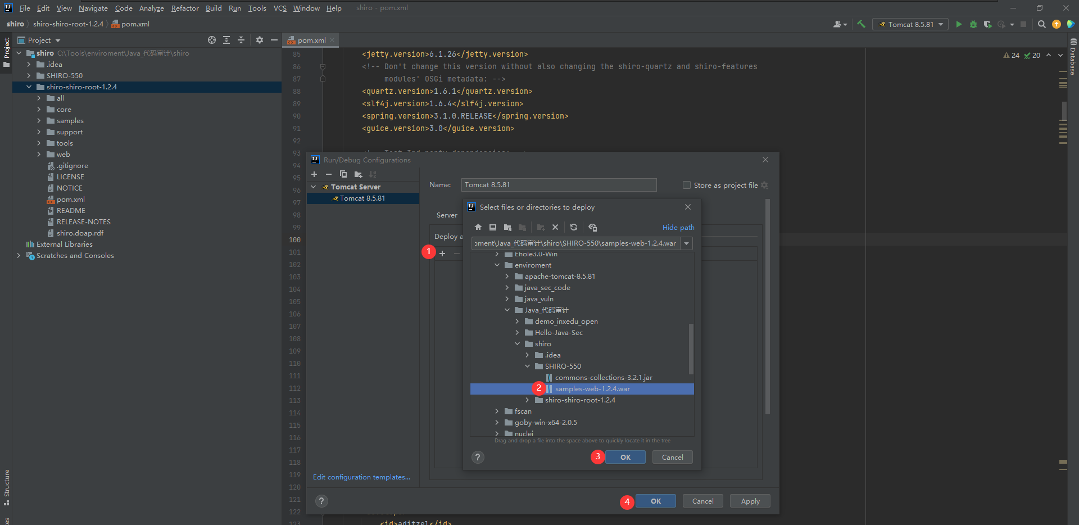Create new configuration folder icon
The image size is (1079, 525).
(x=358, y=174)
